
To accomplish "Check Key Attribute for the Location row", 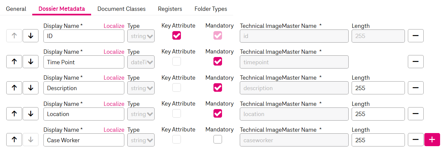I will pos(177,113).
